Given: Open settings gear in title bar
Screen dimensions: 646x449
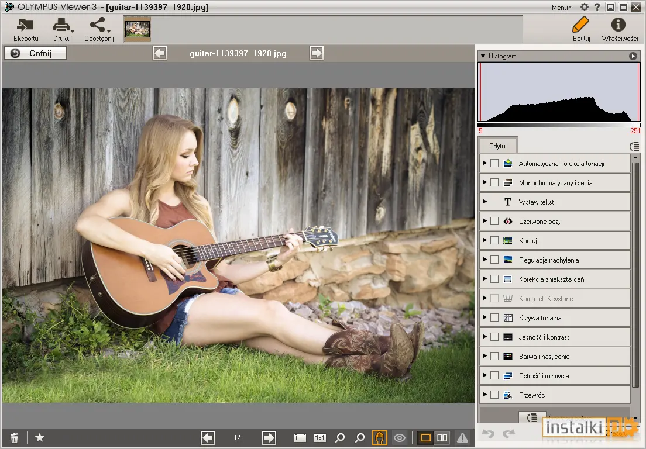Looking at the screenshot, I should tap(584, 7).
